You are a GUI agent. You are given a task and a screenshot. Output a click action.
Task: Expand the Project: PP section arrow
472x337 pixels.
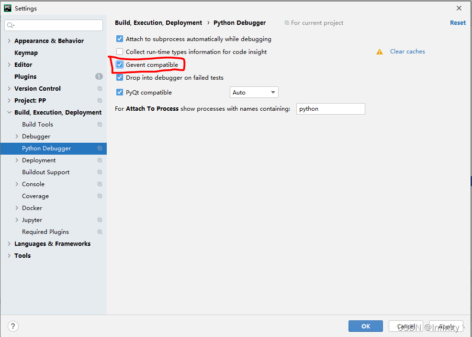pos(9,101)
